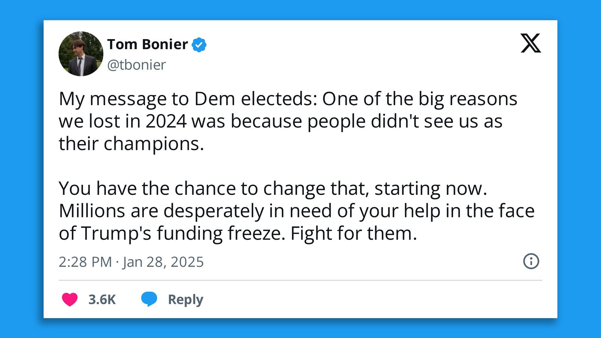
Task: Click the Tom Bonier display name
Action: point(147,44)
